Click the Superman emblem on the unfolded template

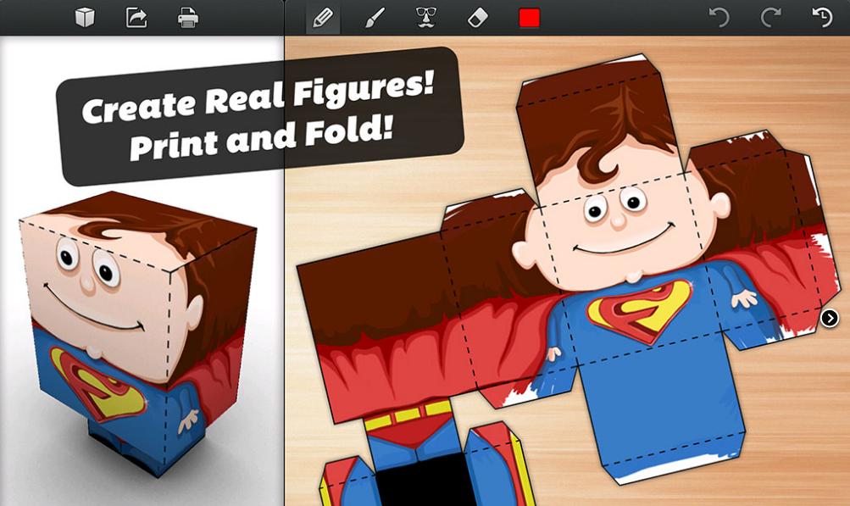pos(640,312)
